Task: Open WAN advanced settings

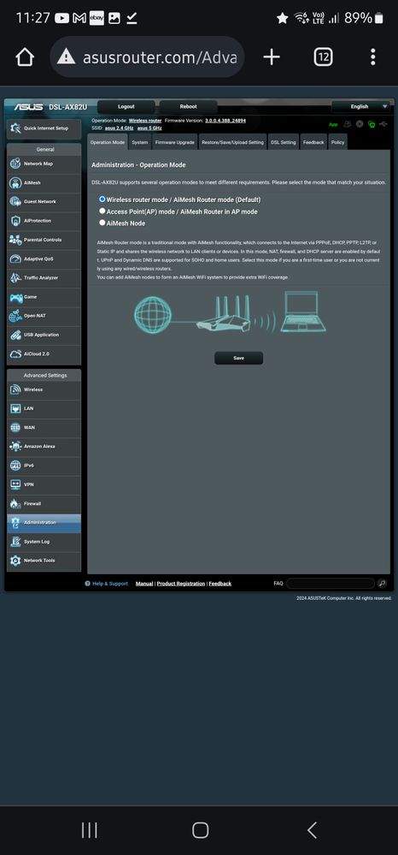Action: pos(44,428)
